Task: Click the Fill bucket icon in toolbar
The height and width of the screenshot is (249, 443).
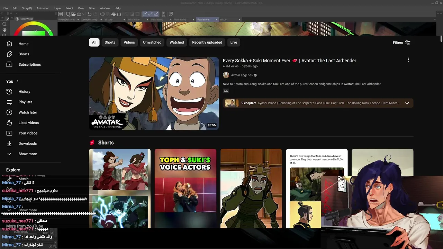Action: [113, 14]
